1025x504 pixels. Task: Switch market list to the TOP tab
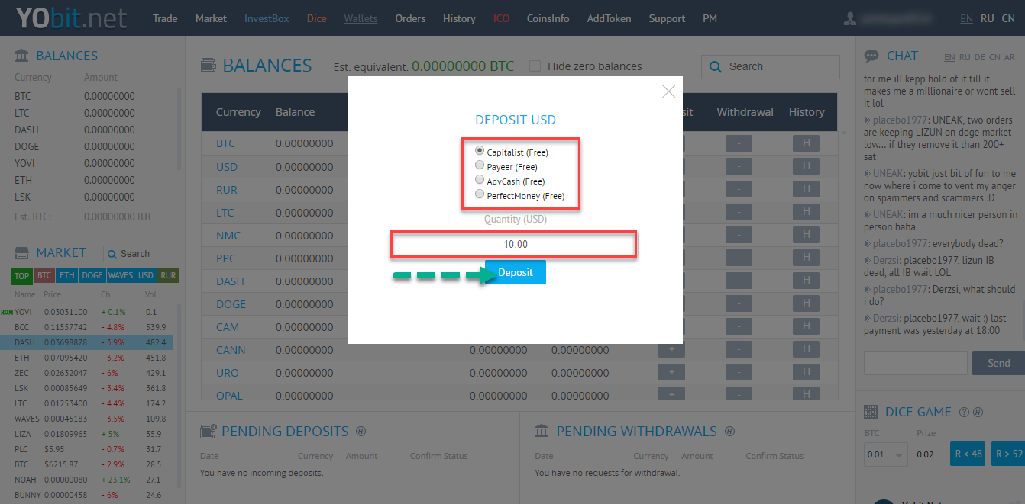(22, 275)
